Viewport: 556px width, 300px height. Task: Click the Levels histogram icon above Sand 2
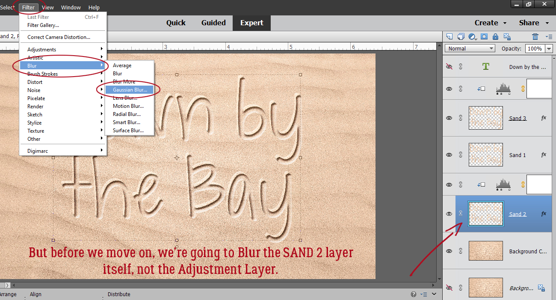503,184
